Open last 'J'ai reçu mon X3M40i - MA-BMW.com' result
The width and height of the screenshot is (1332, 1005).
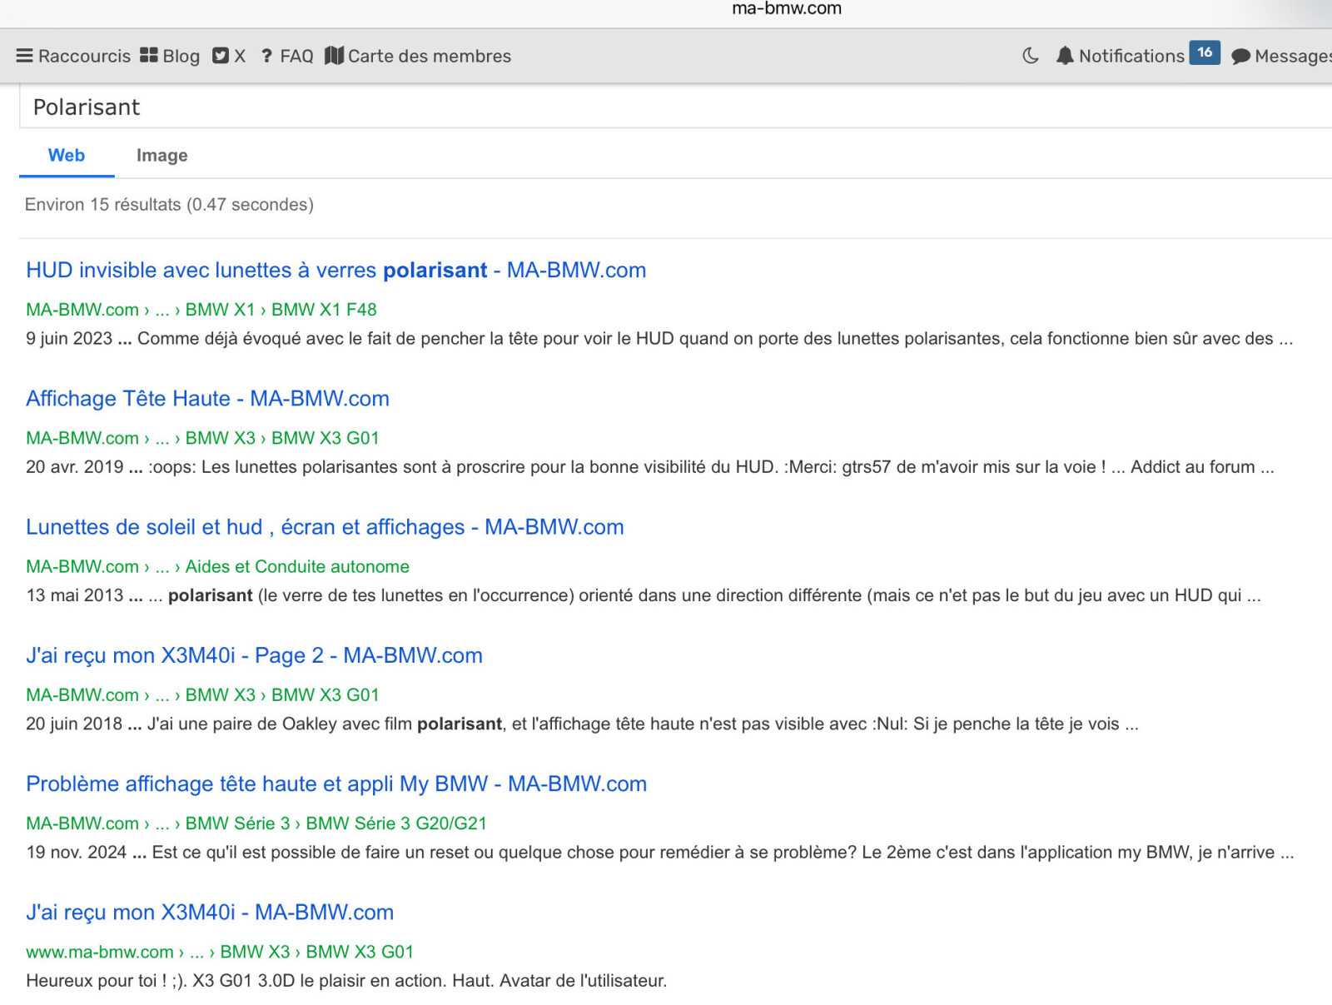click(210, 912)
